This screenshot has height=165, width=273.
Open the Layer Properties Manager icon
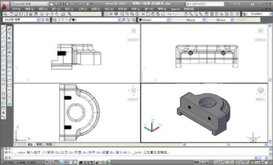tap(55, 20)
